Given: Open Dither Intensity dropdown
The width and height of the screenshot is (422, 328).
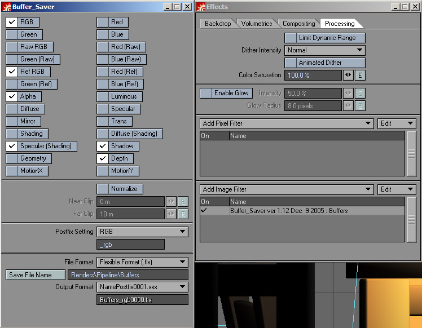Looking at the screenshot, I should pos(325,50).
